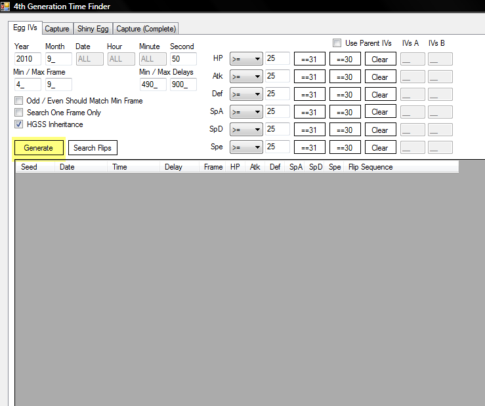Expand the SpA comparison dropdown
485x406 pixels.
click(x=246, y=112)
